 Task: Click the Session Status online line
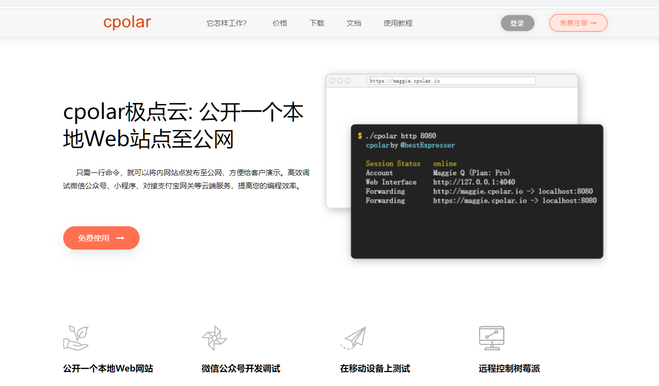click(x=411, y=164)
